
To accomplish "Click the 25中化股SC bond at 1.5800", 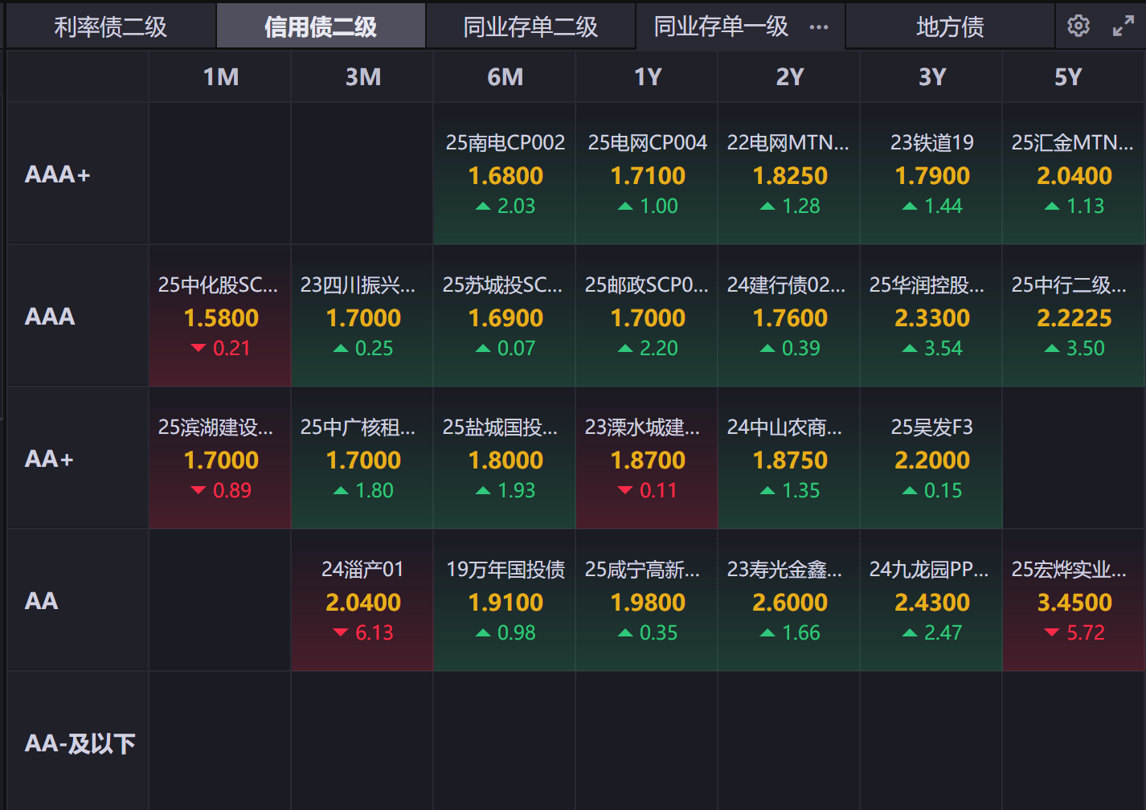I will (x=220, y=317).
